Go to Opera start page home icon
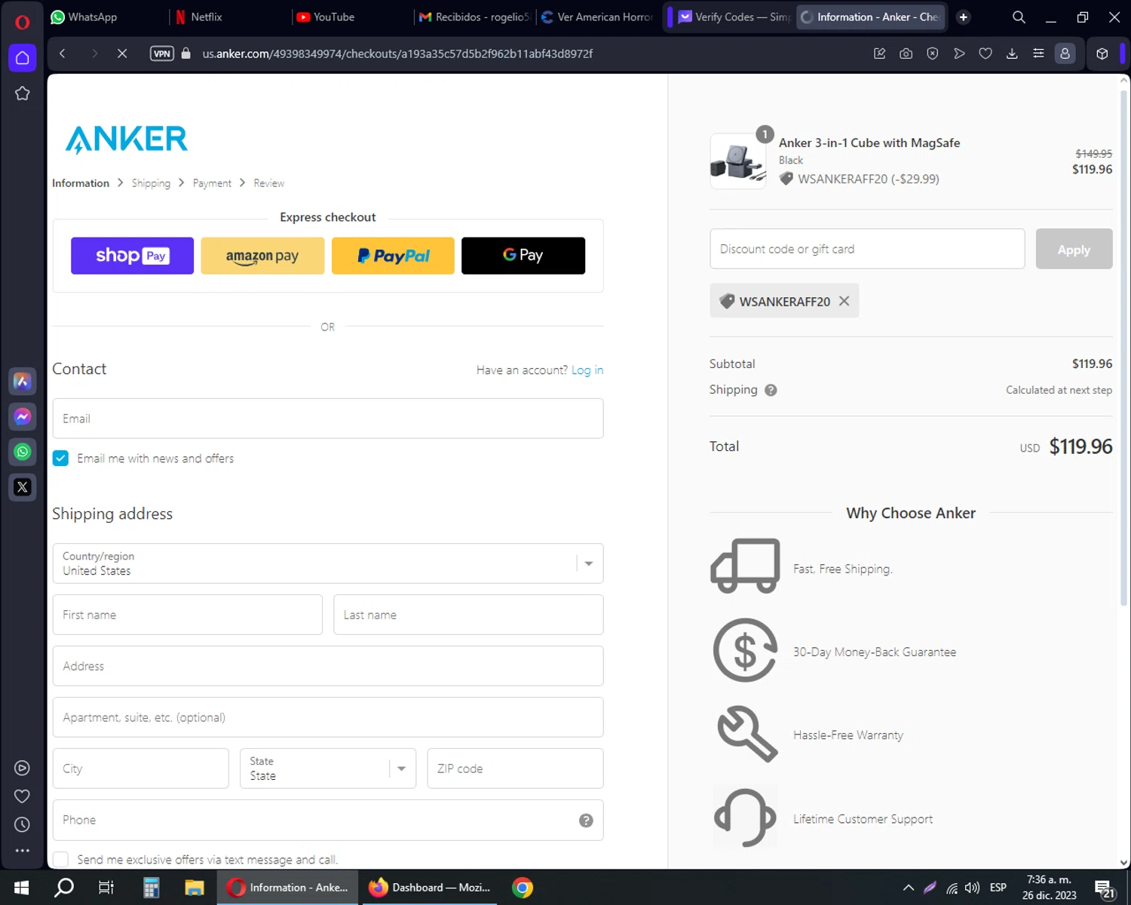 click(x=22, y=58)
